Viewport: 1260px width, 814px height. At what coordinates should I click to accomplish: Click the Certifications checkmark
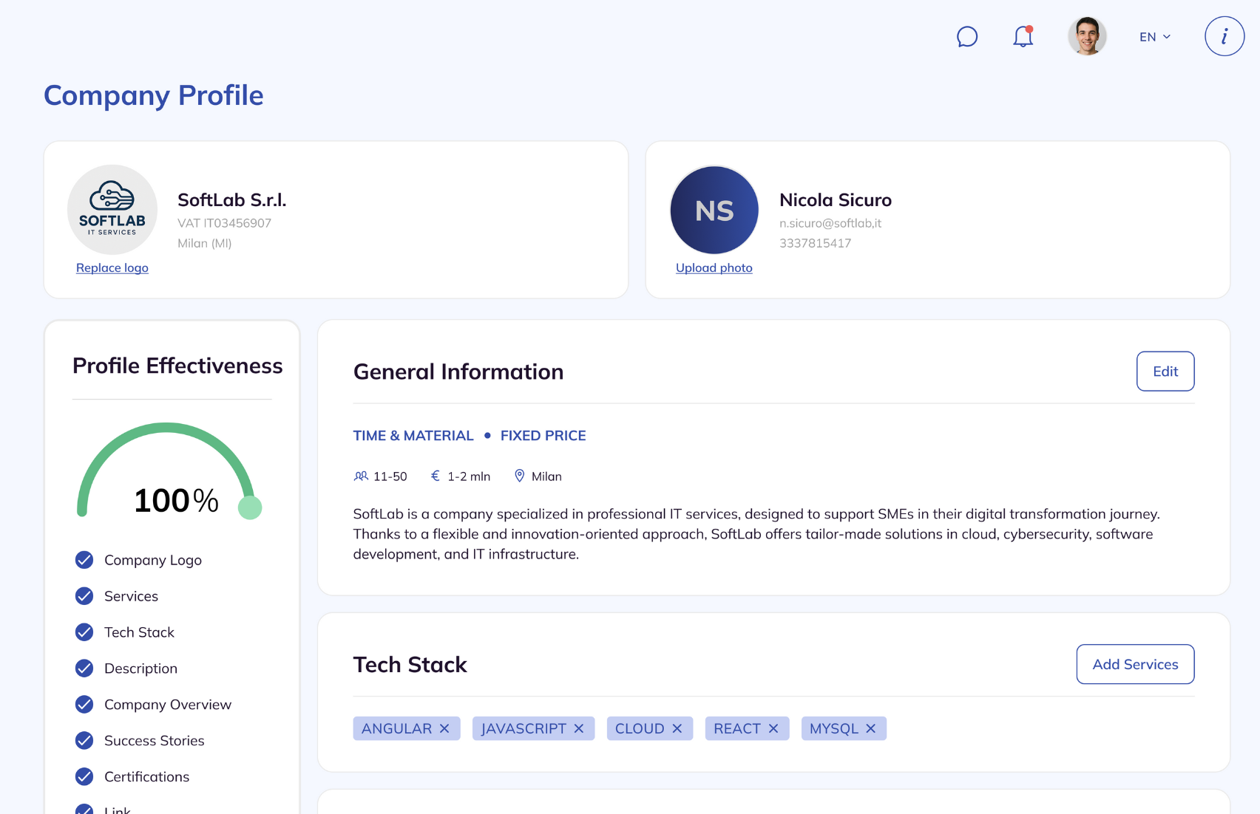click(x=83, y=776)
